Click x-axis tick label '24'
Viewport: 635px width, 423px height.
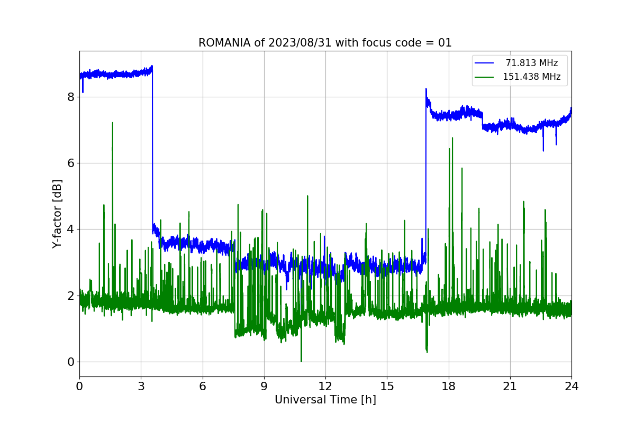pyautogui.click(x=571, y=386)
